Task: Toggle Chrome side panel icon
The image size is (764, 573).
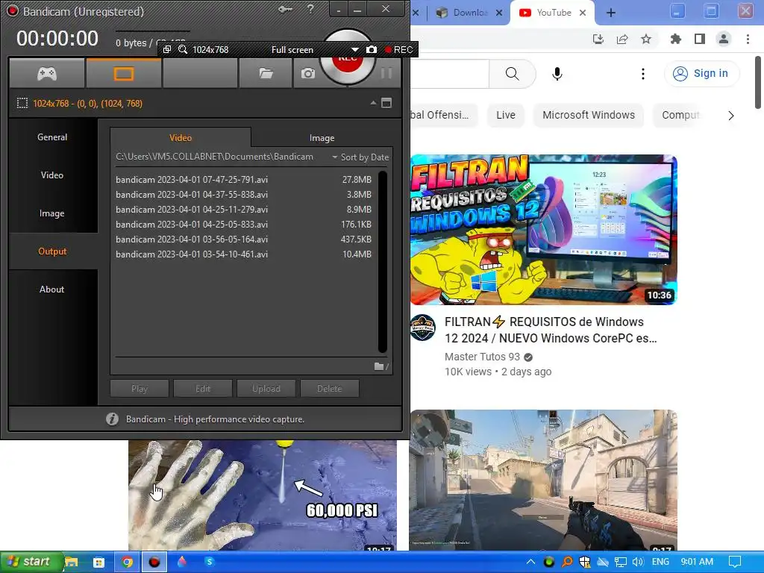Action: [700, 39]
